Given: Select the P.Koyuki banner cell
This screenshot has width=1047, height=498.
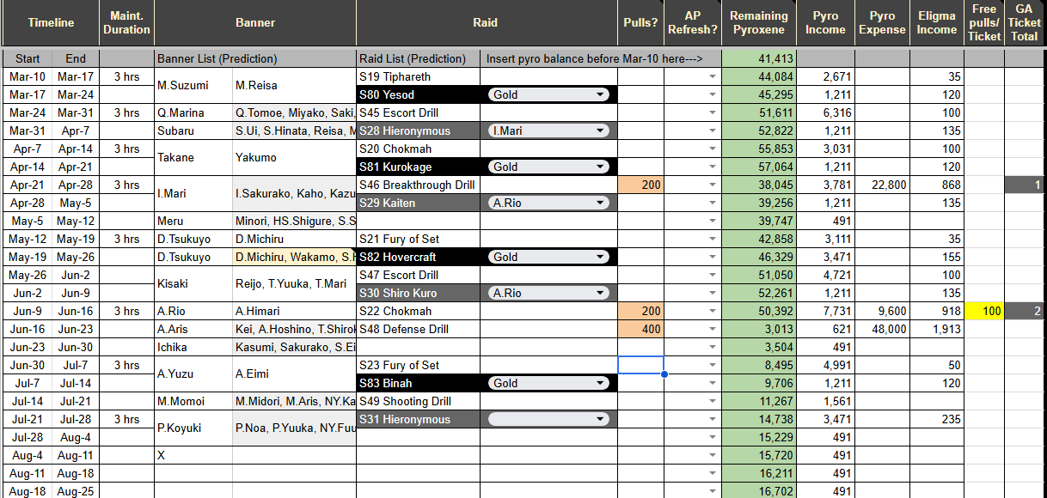Looking at the screenshot, I should [193, 428].
